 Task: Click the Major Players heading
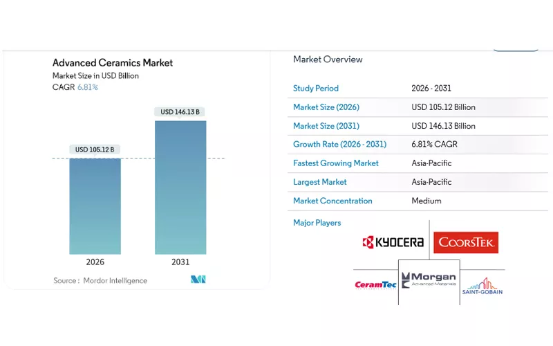(317, 223)
